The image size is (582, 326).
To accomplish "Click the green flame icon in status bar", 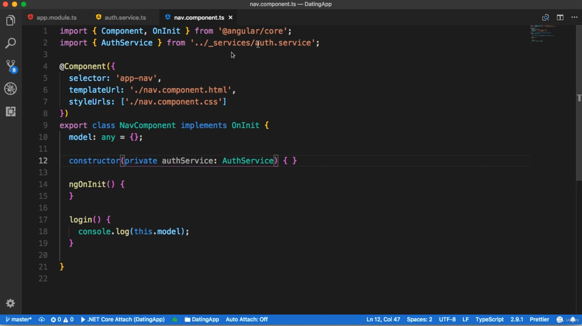I will tap(175, 320).
